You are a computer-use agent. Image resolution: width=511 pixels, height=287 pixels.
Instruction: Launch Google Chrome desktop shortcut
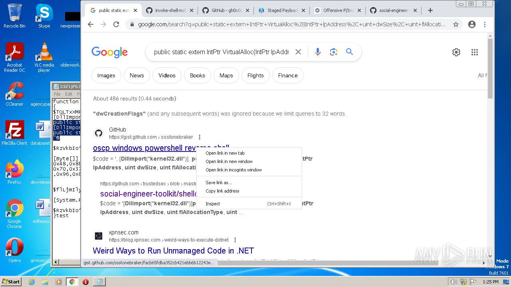point(14,214)
